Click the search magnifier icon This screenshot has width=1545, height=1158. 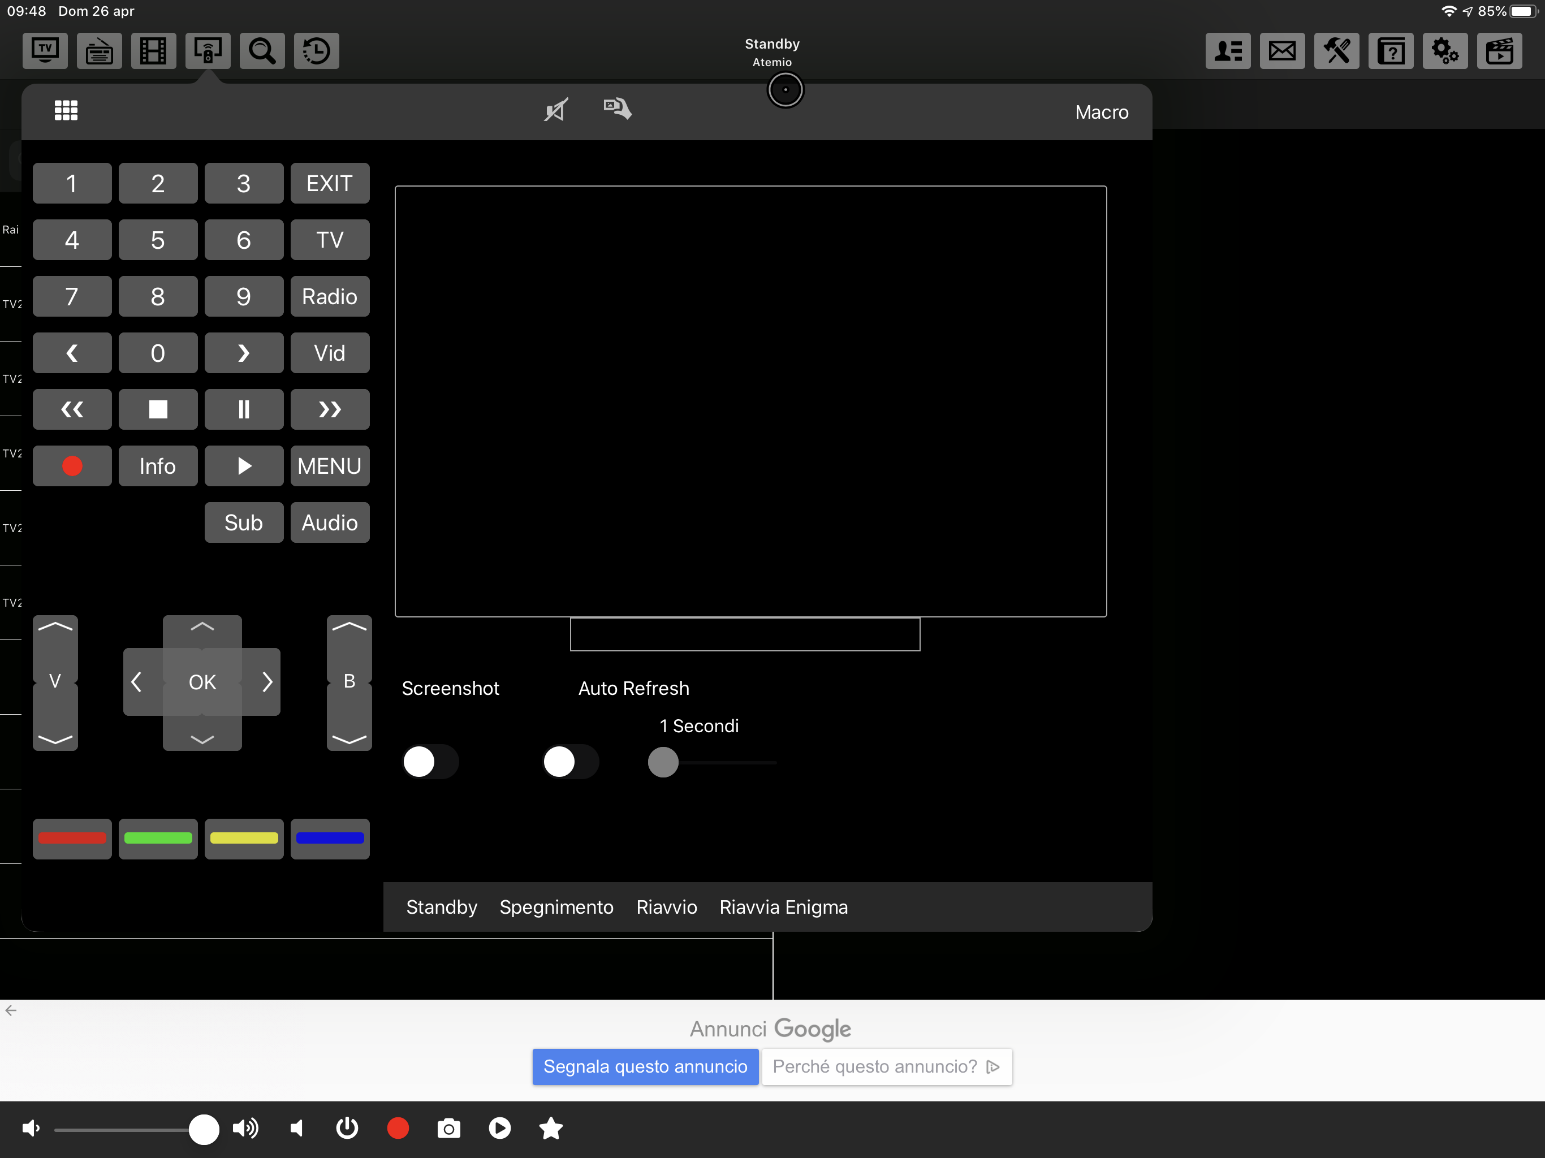click(262, 50)
